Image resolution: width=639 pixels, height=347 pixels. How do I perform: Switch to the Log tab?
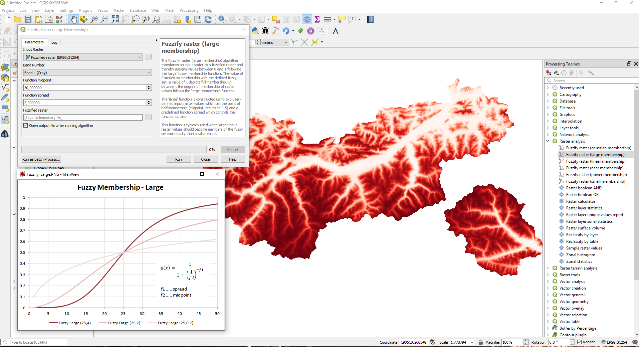54,42
